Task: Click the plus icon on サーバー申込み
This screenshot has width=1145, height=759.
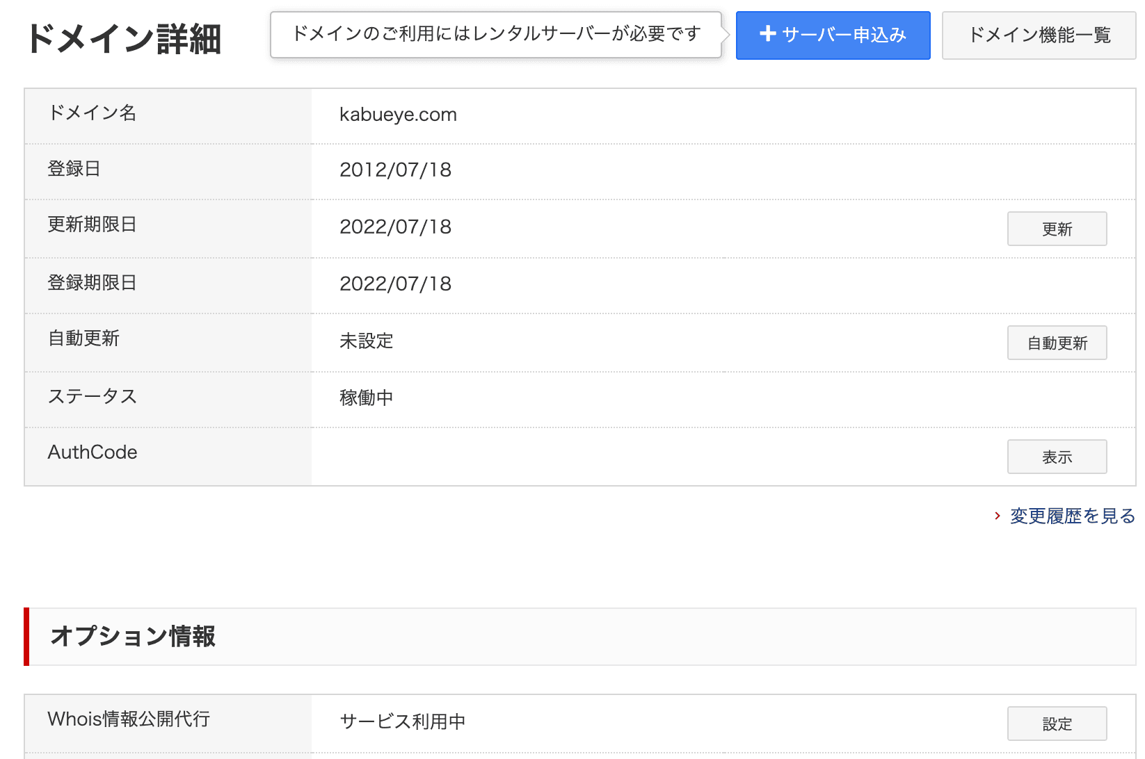Action: pos(767,34)
